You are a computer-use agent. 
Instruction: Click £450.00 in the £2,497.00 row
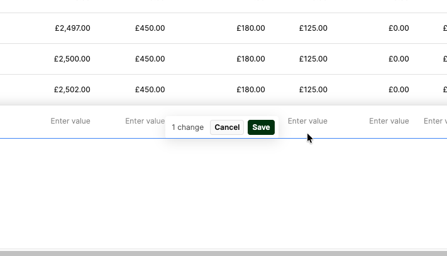click(x=150, y=28)
